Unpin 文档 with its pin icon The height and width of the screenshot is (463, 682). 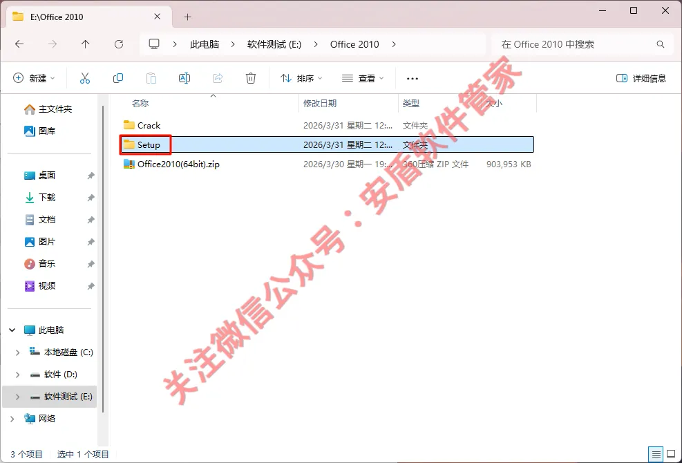click(91, 220)
